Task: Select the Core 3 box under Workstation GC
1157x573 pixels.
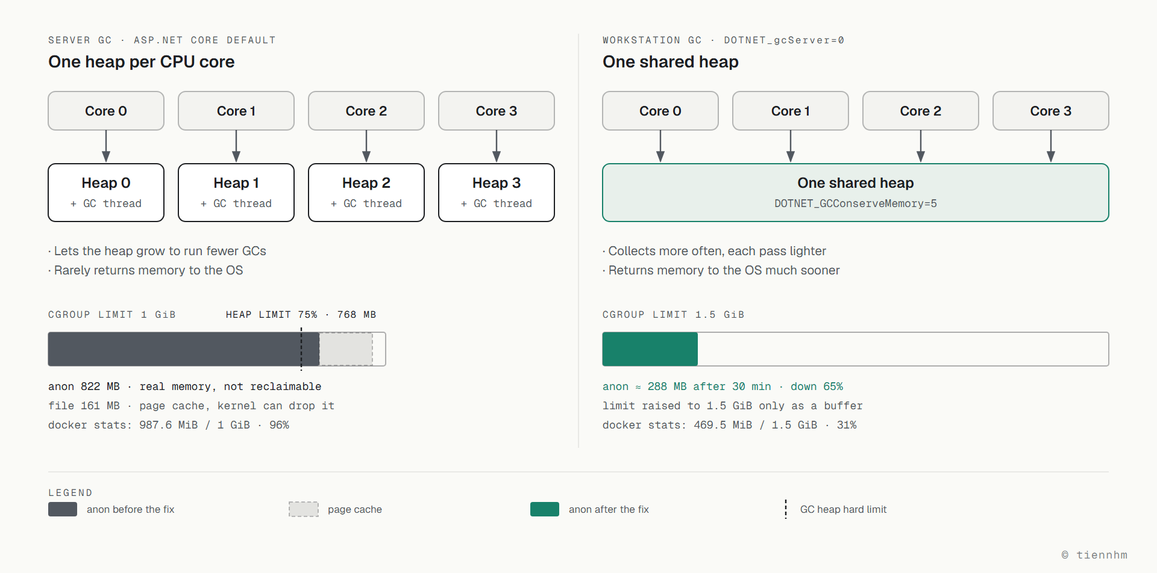Action: click(1051, 111)
